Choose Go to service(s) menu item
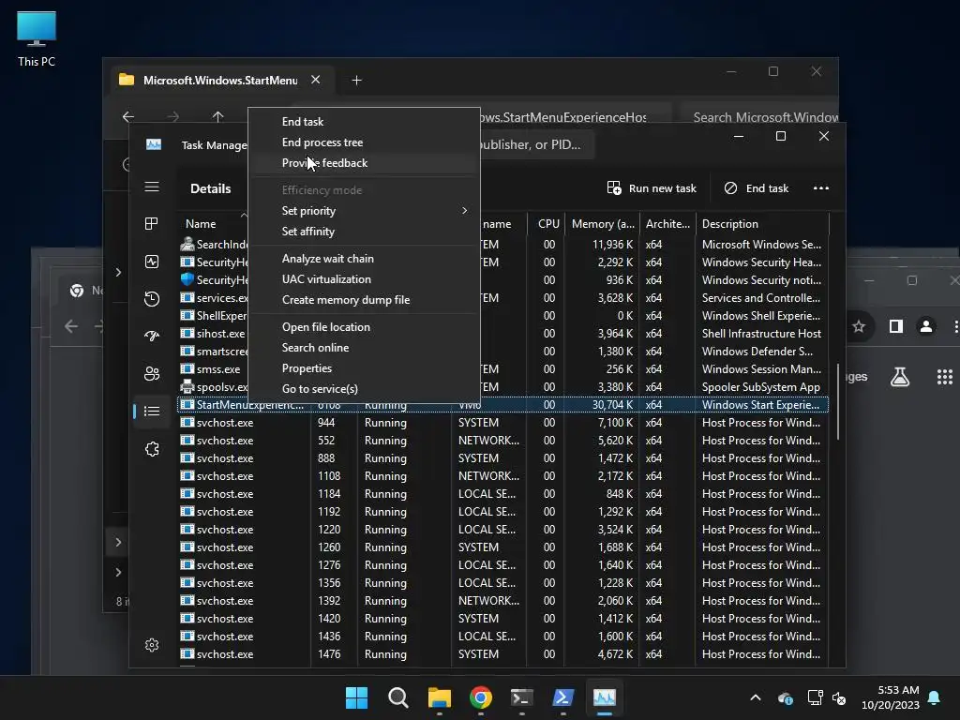 (x=365, y=389)
